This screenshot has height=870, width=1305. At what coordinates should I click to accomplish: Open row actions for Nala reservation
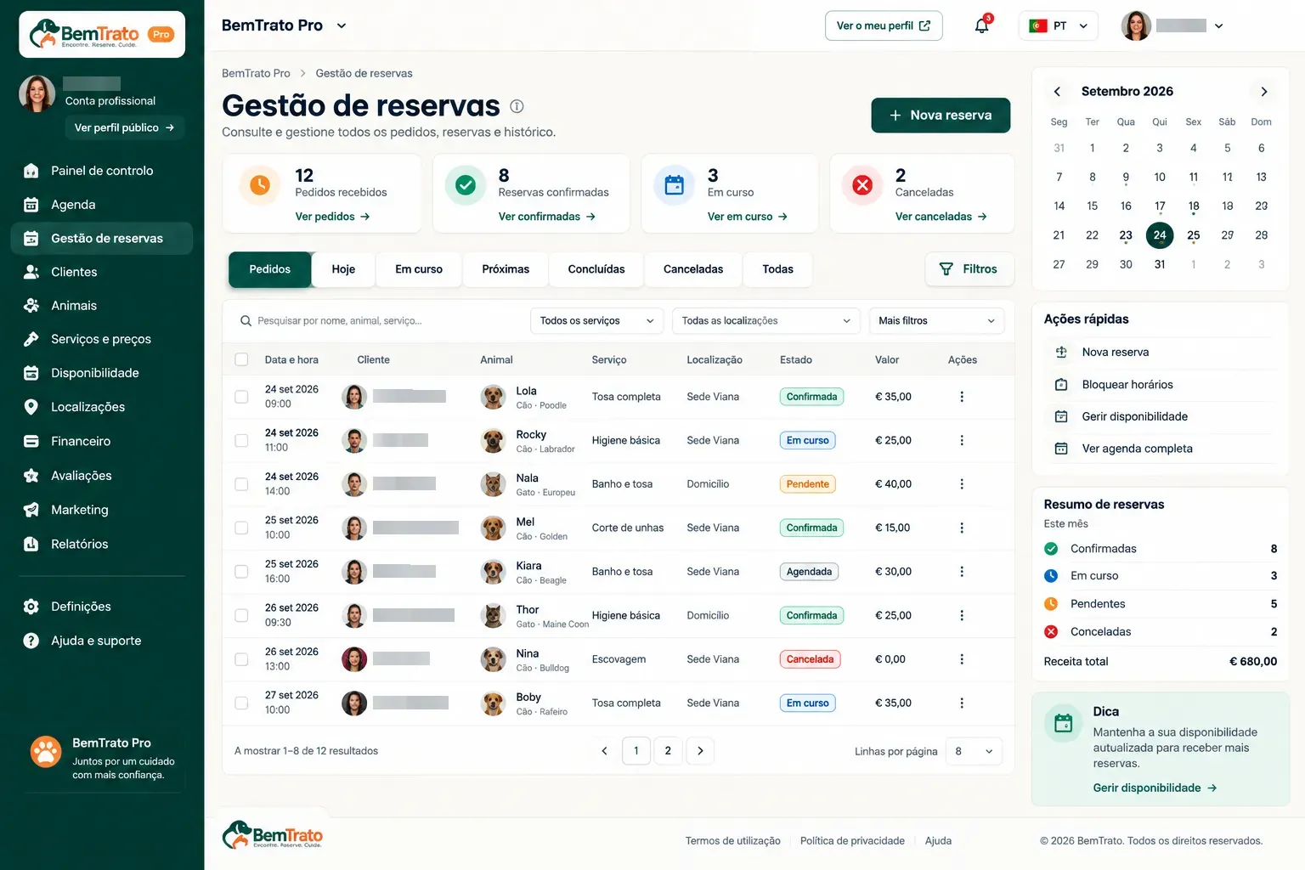[962, 484]
